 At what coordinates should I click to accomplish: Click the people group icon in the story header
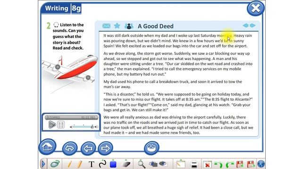point(129,26)
